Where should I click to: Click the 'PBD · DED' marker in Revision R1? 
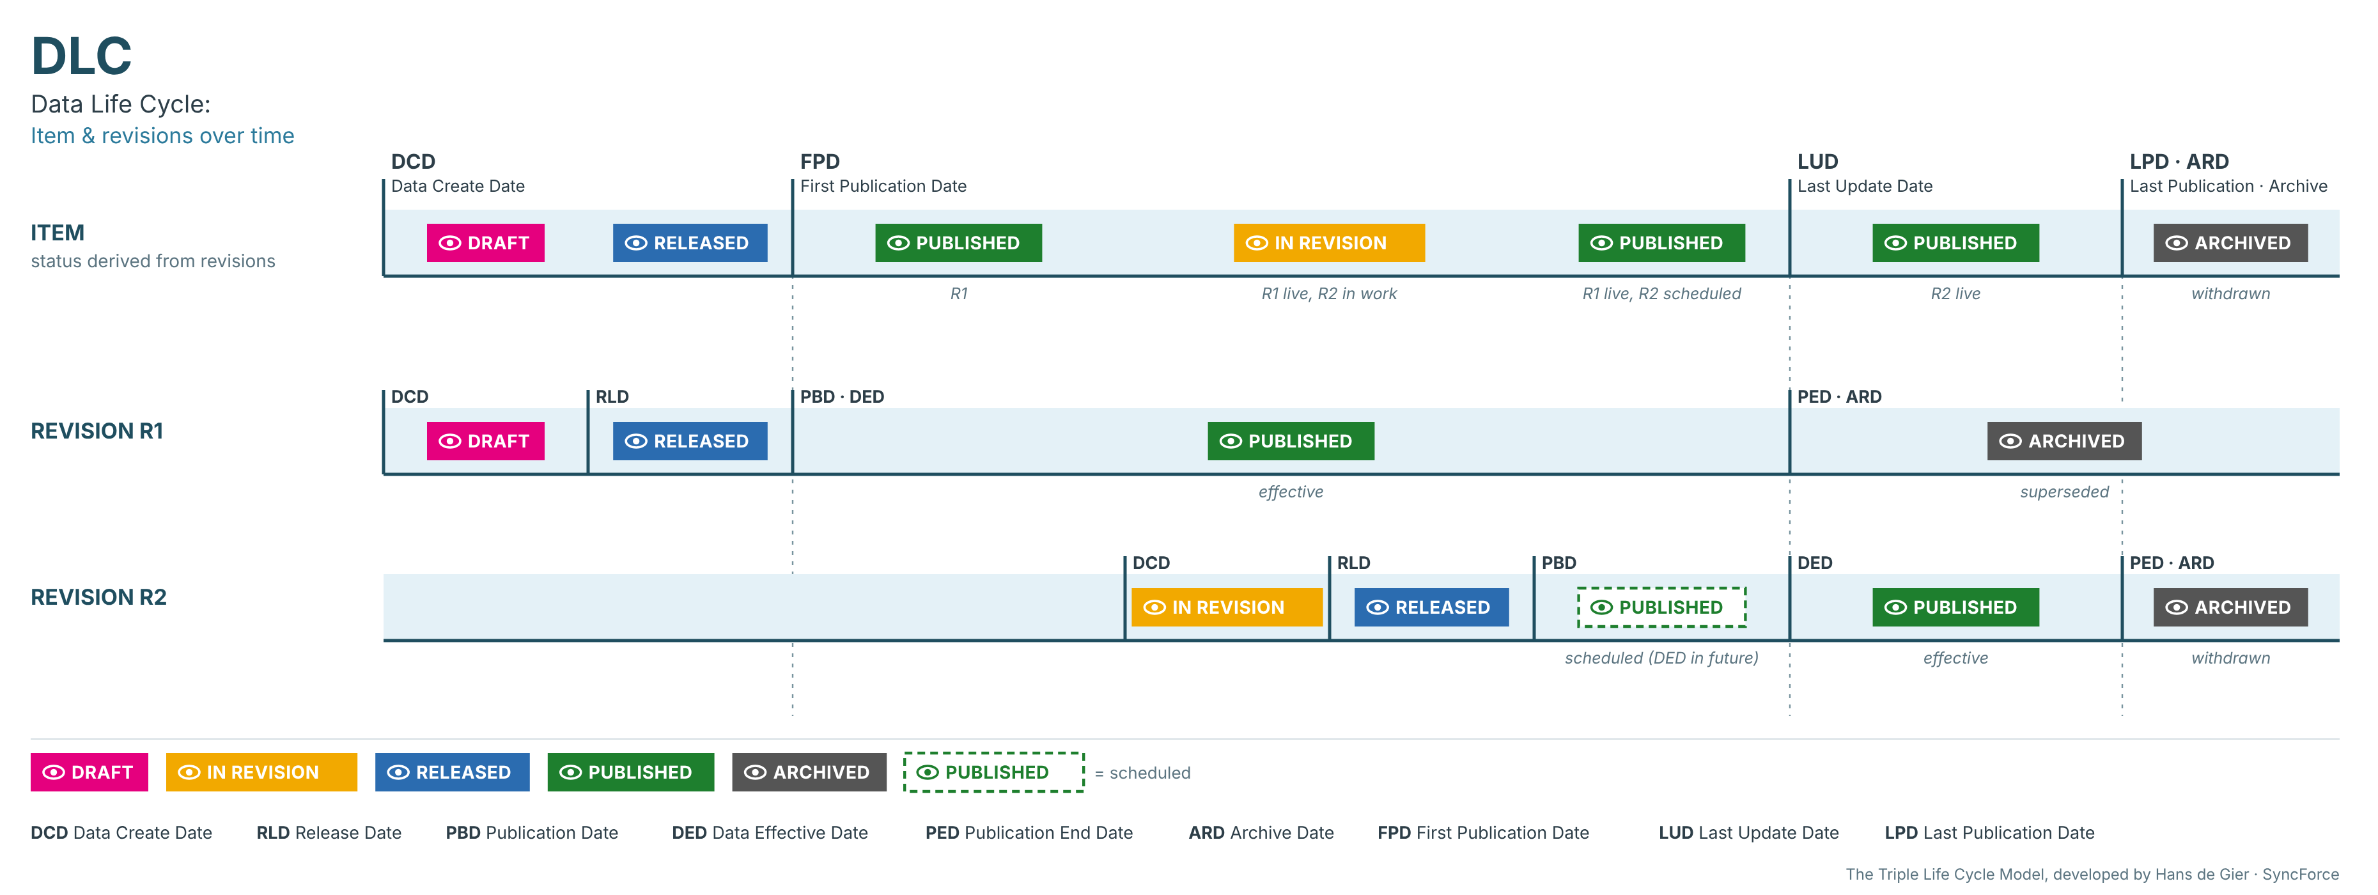click(x=841, y=397)
